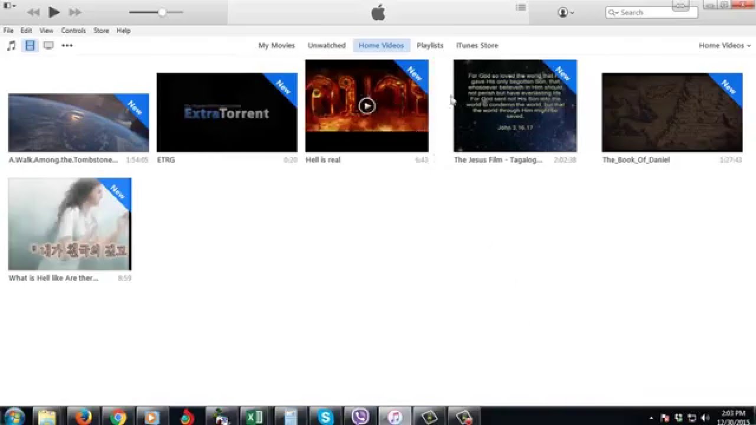Select the ETRG ExtraTorrent video thumbnail

227,112
